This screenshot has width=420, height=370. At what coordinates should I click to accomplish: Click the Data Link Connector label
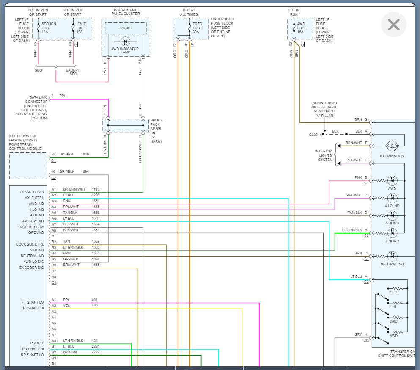tap(36, 102)
